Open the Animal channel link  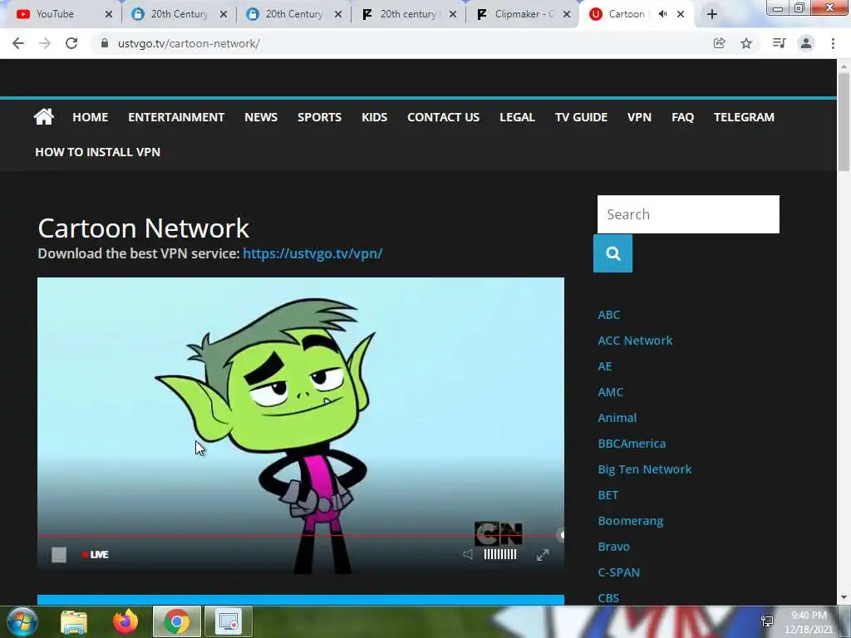[x=617, y=418]
